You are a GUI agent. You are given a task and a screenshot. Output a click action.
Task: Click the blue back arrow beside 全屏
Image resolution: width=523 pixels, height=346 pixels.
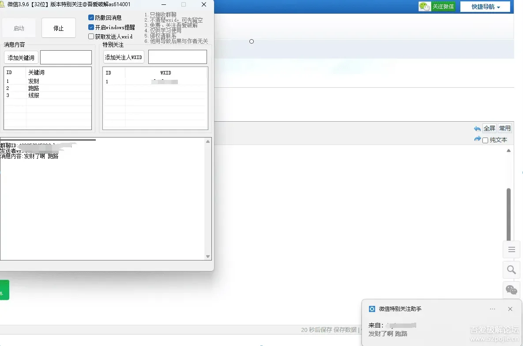(x=477, y=129)
